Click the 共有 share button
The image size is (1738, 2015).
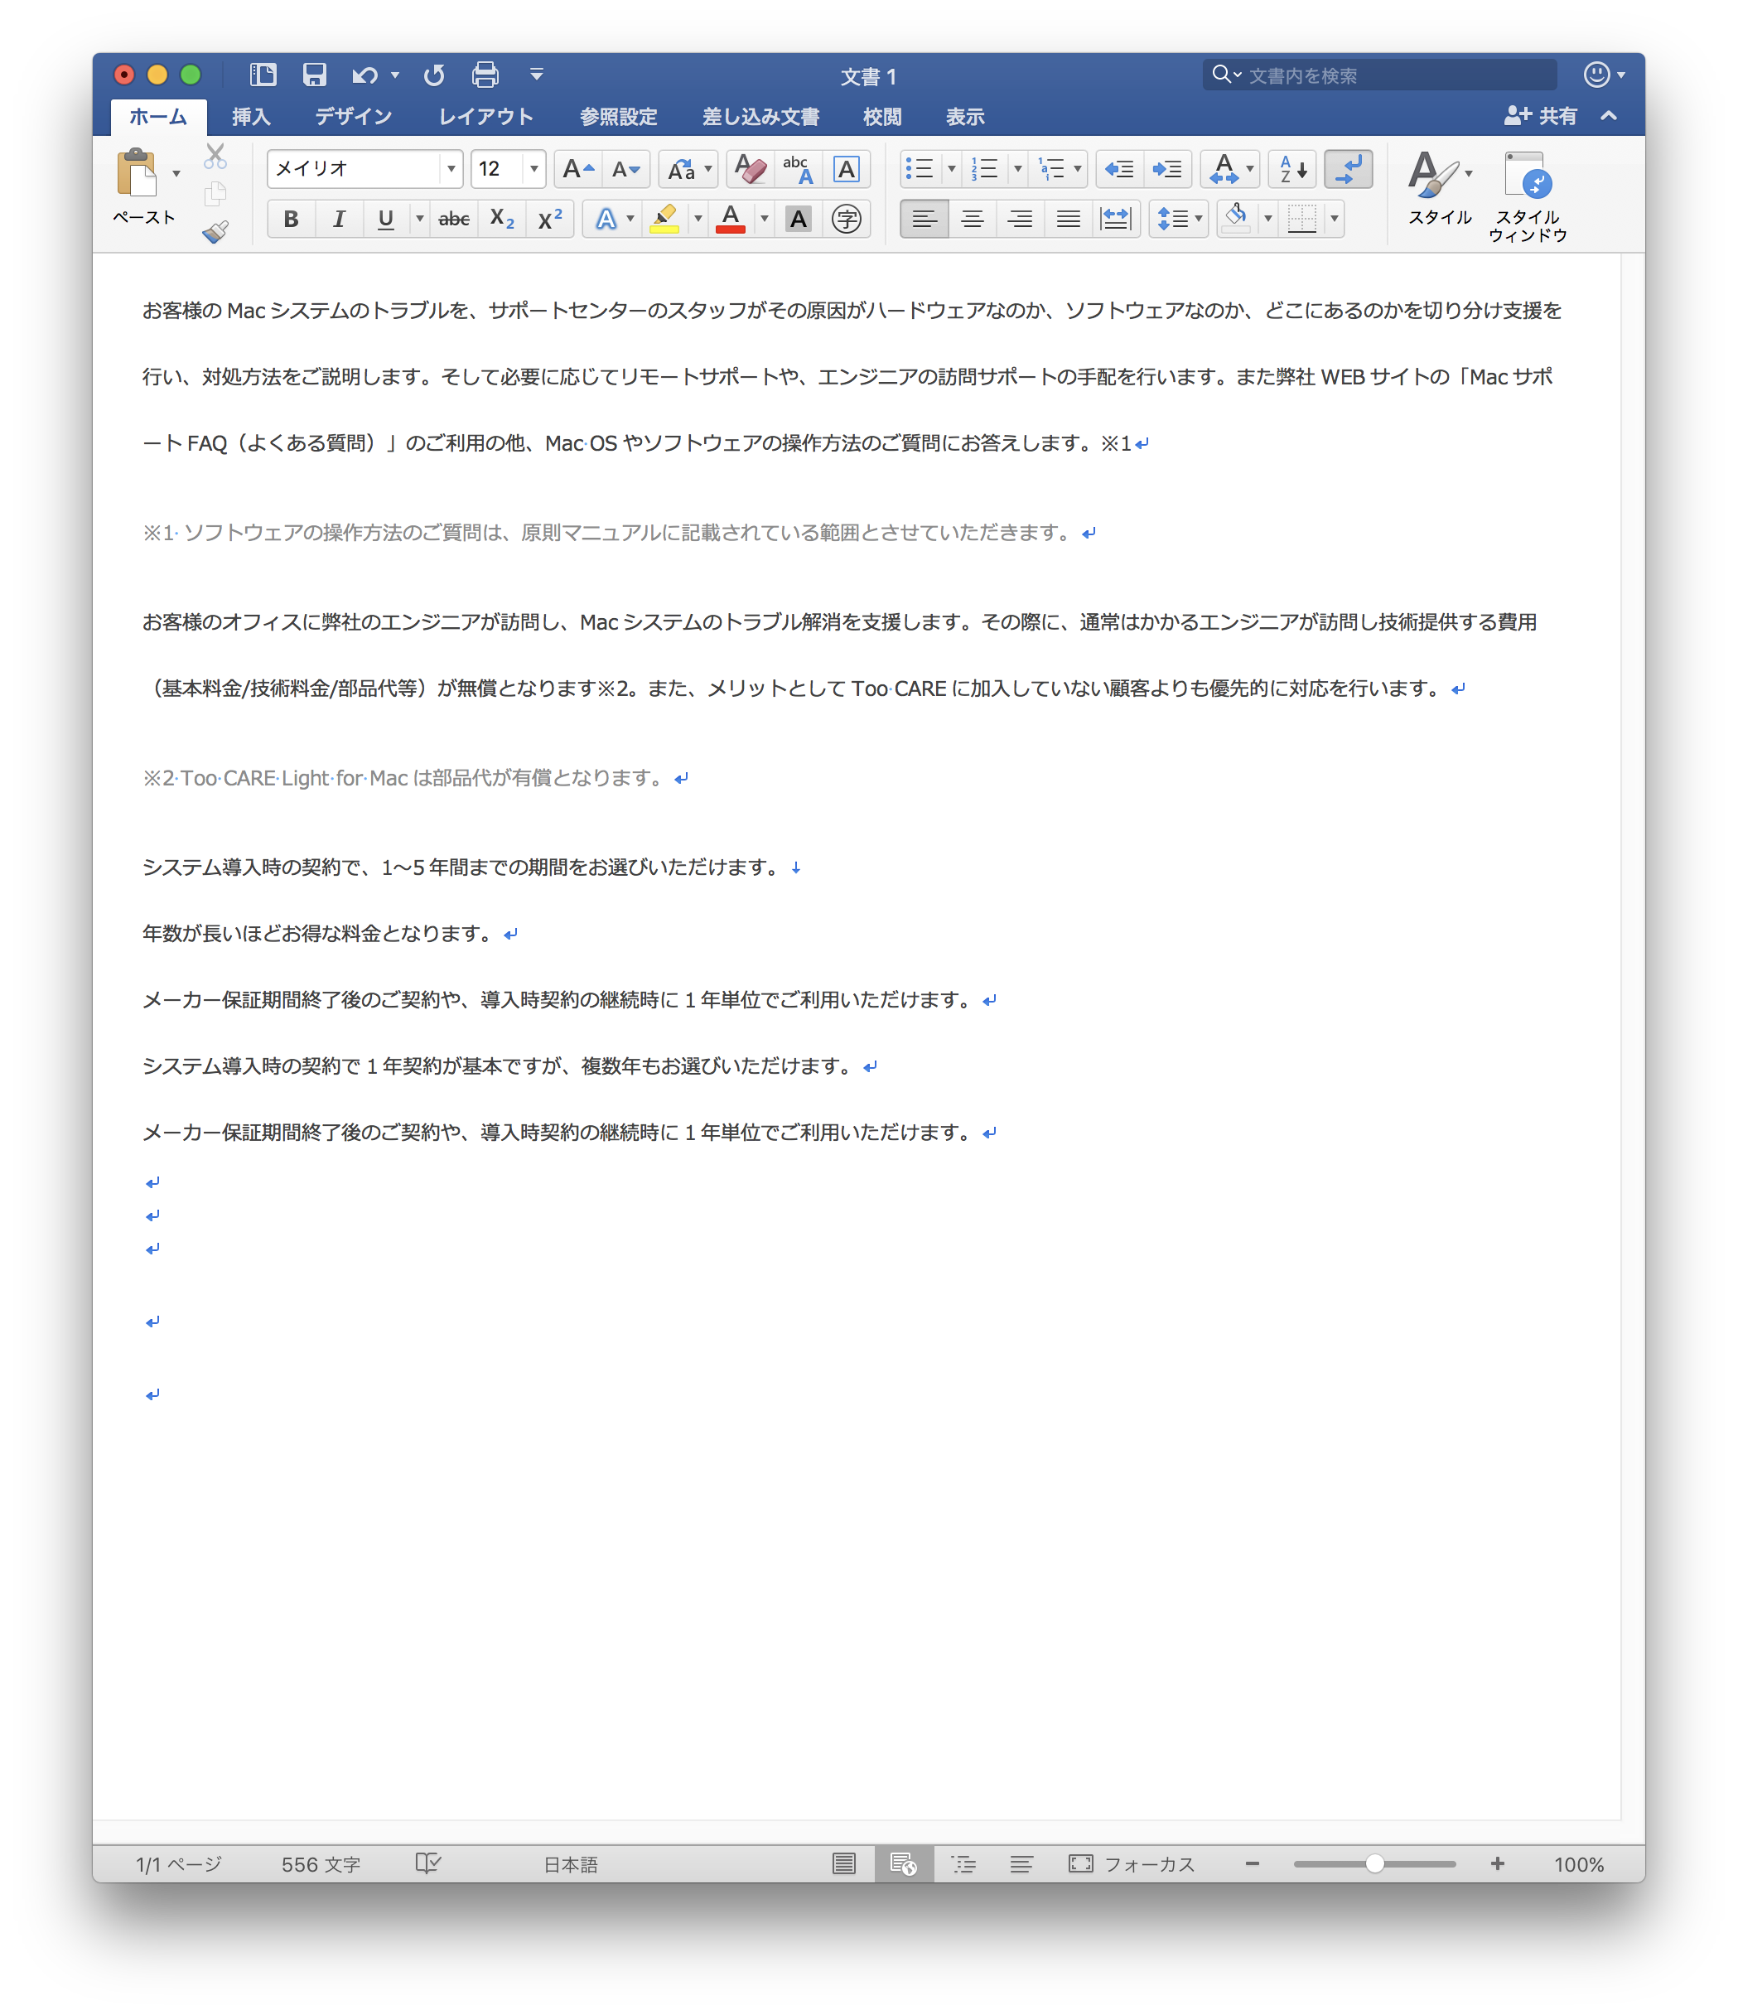(x=1541, y=117)
